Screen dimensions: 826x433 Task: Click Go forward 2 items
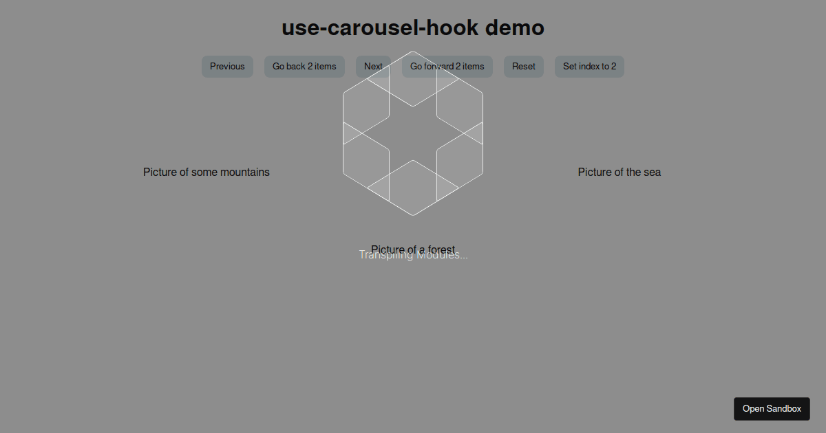[447, 66]
